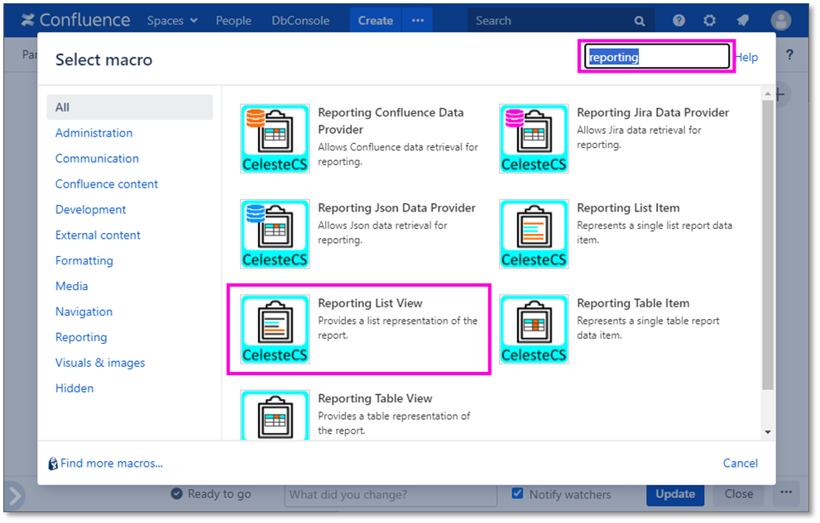820x523 pixels.
Task: Click the What did you change field
Action: [x=391, y=495]
